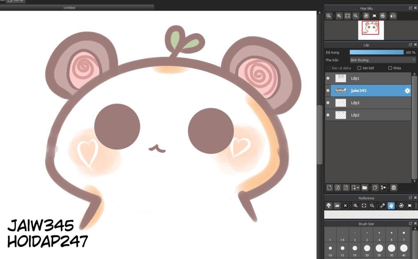Undock the Brush Size panel with float icon

click(x=410, y=224)
